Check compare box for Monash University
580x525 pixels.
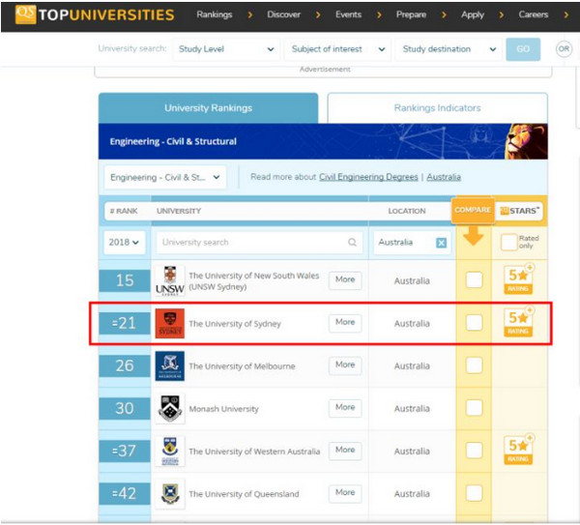pyautogui.click(x=475, y=408)
